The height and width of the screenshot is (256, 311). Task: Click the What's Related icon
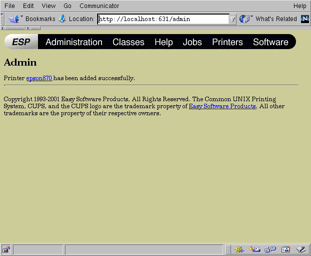[x=245, y=19]
